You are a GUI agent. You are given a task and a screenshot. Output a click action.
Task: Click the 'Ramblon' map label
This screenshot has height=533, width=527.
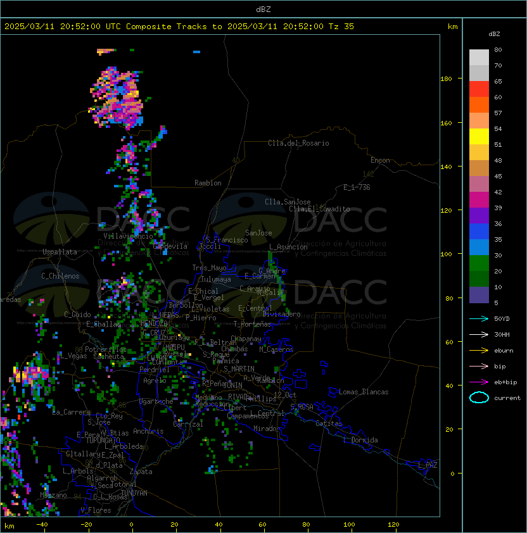[x=208, y=183]
